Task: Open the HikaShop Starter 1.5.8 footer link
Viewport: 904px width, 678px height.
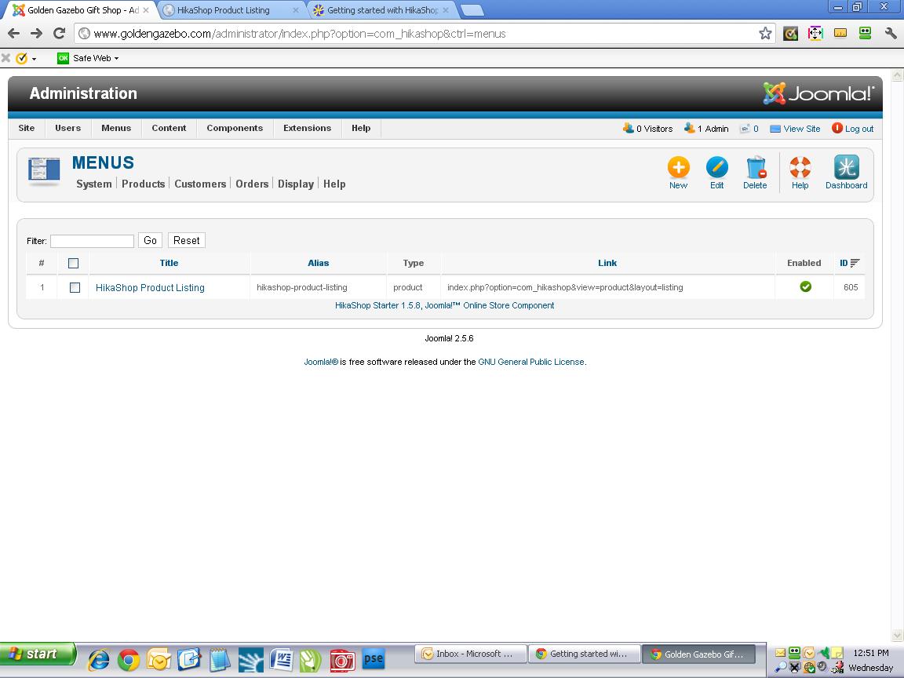Action: coord(444,305)
